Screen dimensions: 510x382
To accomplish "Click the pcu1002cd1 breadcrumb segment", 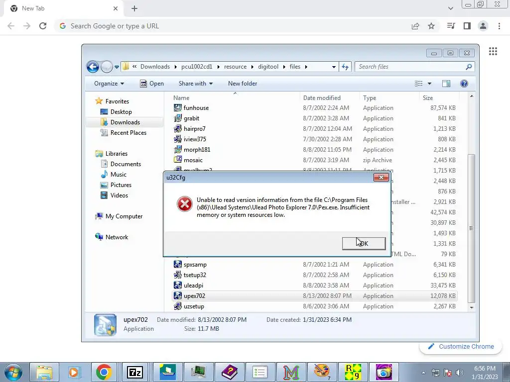I will click(x=196, y=67).
